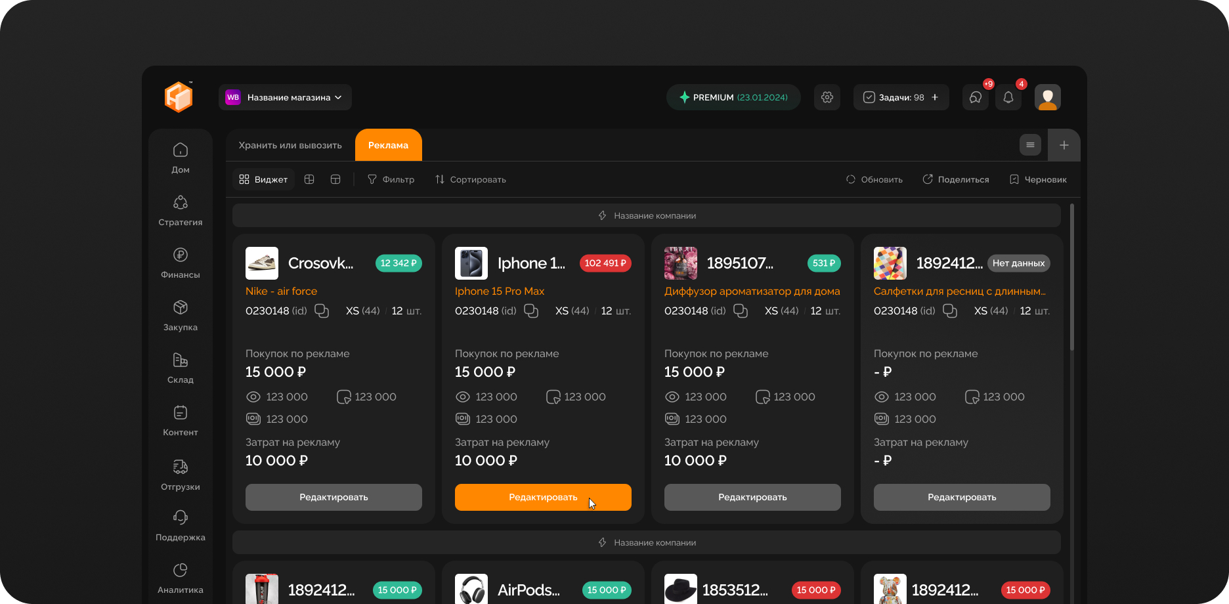Open Склад section in the sidebar
This screenshot has height=604, width=1229.
[181, 368]
